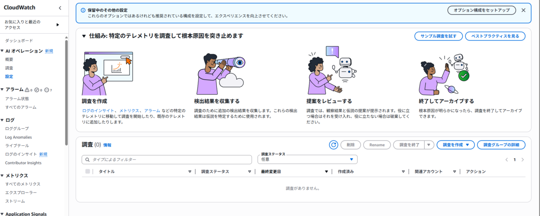Click オプション構成をセットアップ button
Viewport: 540px width, 216px height.
pyautogui.click(x=481, y=10)
